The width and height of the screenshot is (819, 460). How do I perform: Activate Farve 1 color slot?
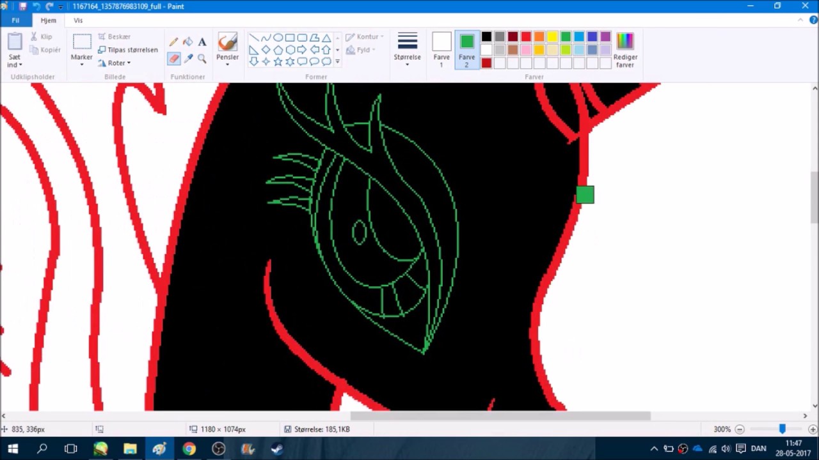[x=441, y=50]
